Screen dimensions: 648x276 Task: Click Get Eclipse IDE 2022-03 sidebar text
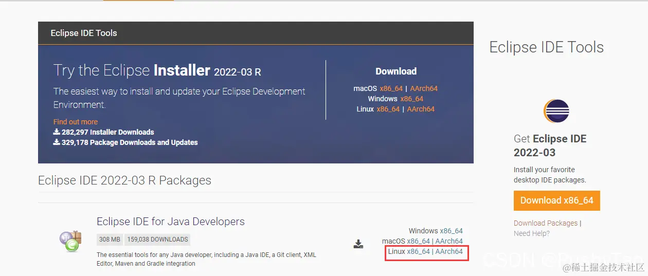coord(550,145)
